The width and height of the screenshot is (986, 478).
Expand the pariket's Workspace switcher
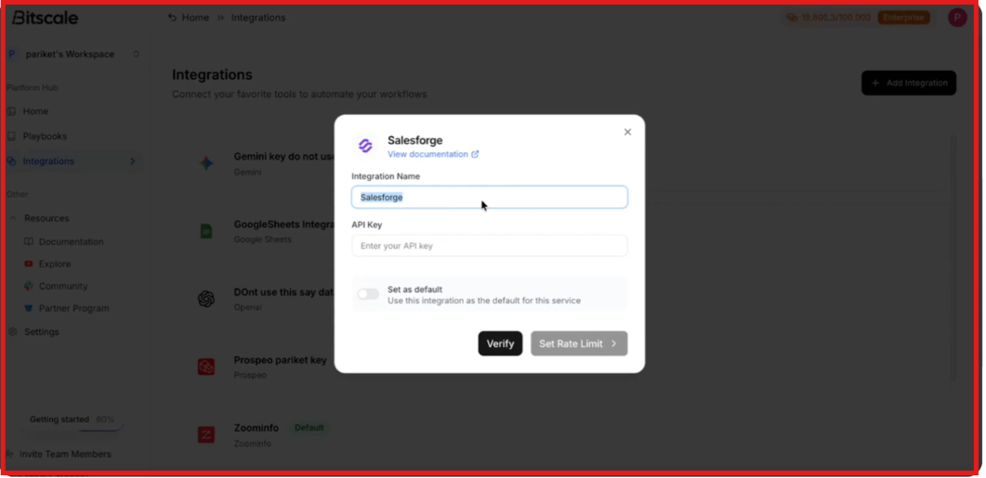(136, 54)
